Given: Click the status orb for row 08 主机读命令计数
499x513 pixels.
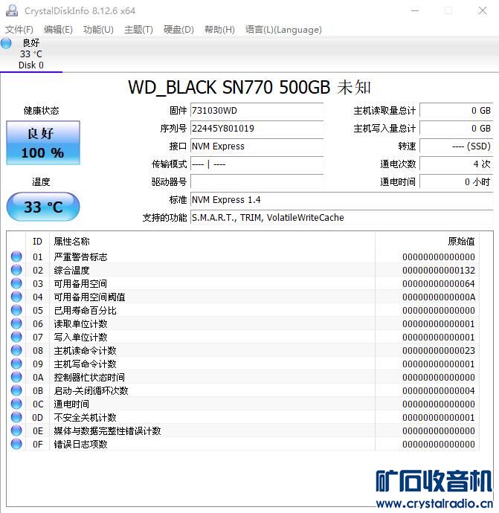Looking at the screenshot, I should 16,350.
